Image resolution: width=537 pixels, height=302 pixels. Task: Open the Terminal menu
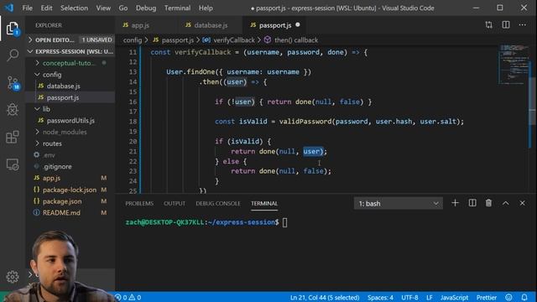[x=177, y=8]
